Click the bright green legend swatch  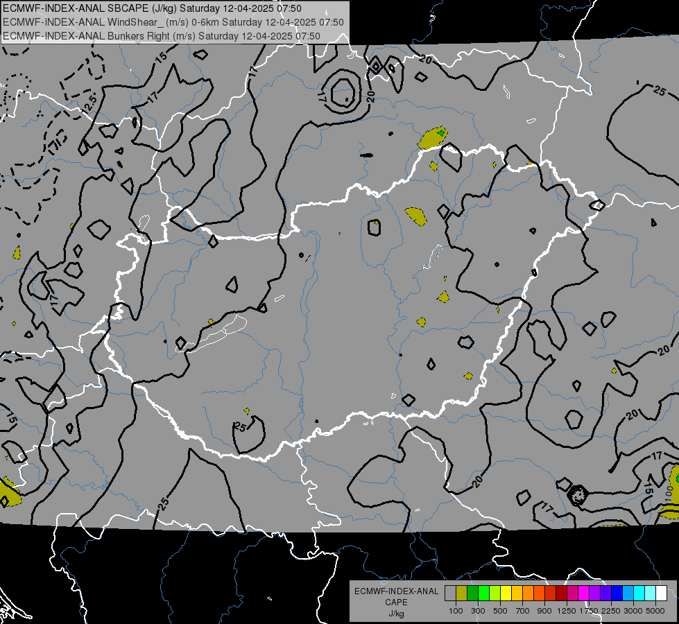(483, 593)
